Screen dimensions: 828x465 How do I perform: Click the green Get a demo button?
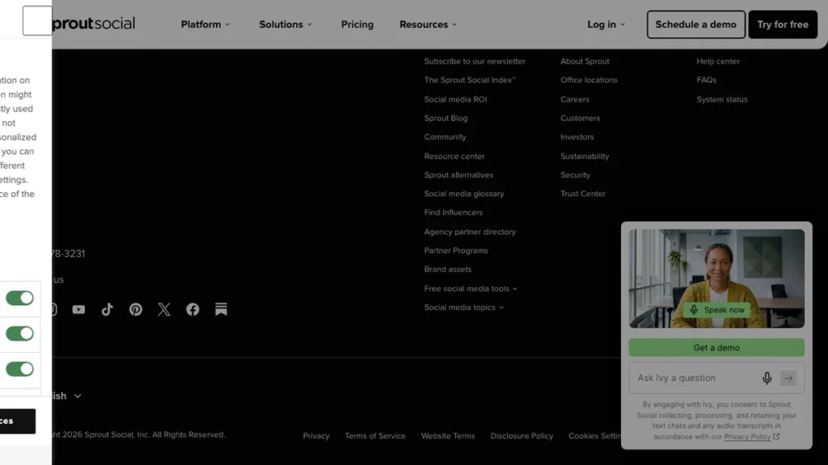point(716,348)
